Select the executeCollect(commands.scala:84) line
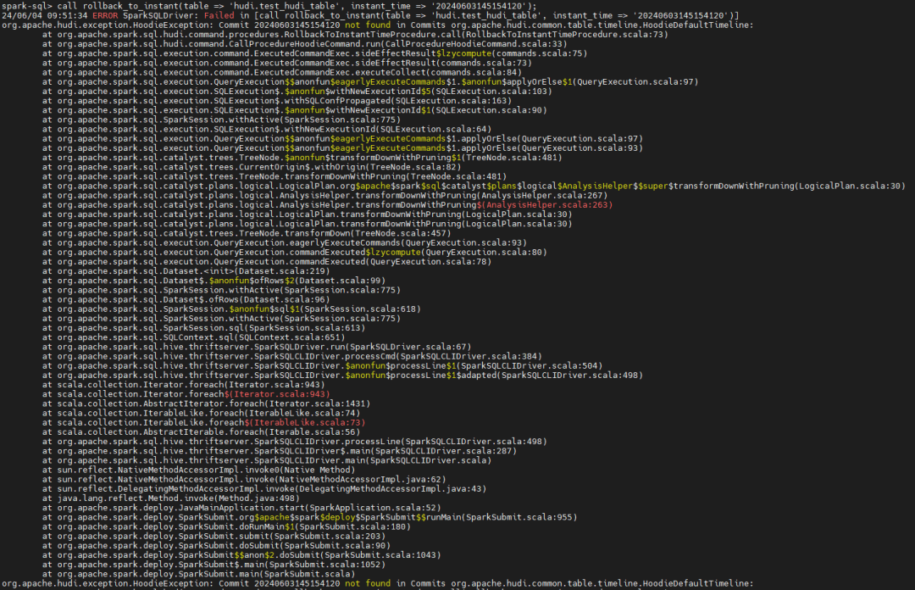Viewport: 915px width, 590px height. (282, 72)
